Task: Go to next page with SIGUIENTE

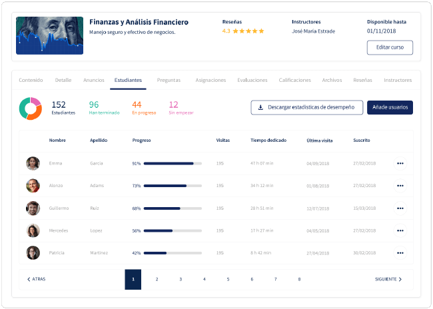Action: [388, 279]
